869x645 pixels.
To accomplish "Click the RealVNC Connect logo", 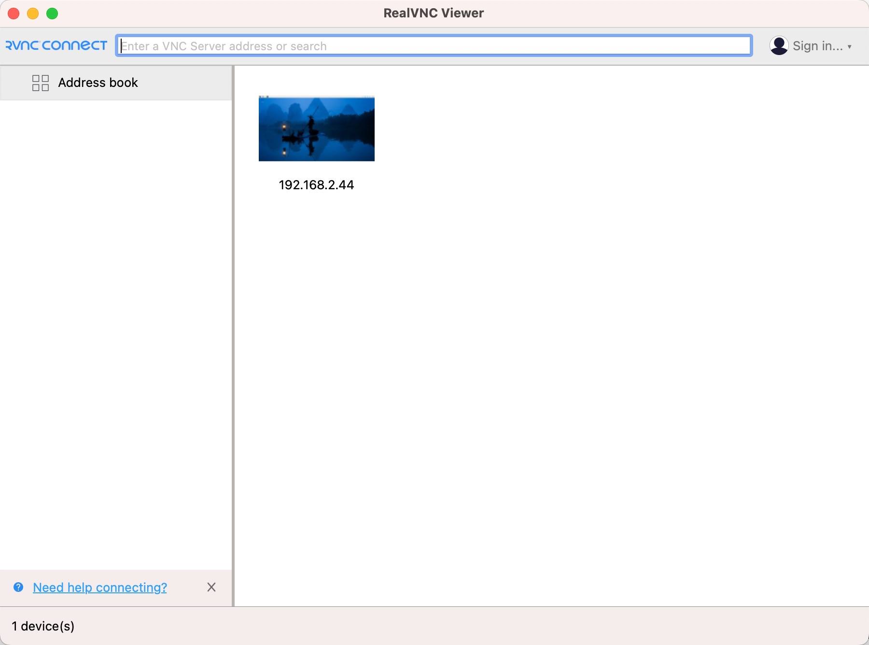I will [x=56, y=45].
